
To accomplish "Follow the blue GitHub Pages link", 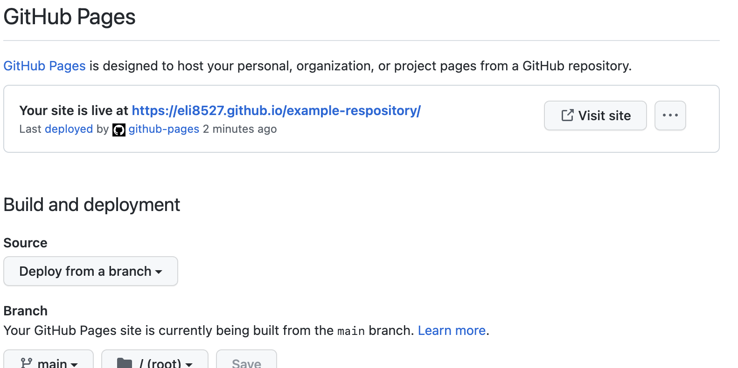I will pos(44,66).
